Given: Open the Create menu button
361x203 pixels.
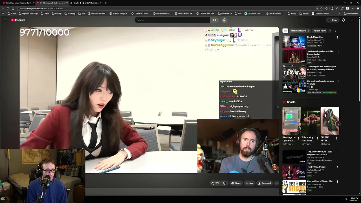Looking at the screenshot, I should coord(333,20).
